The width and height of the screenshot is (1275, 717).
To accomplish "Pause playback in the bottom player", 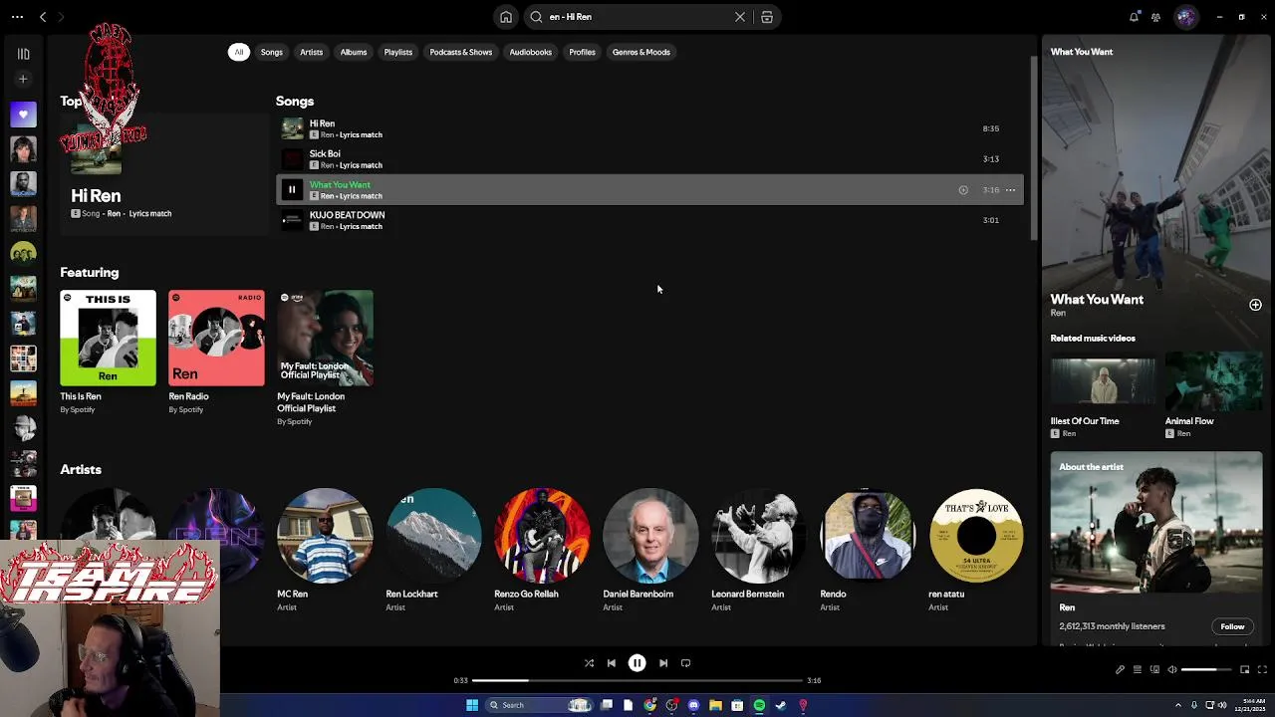I will (637, 663).
